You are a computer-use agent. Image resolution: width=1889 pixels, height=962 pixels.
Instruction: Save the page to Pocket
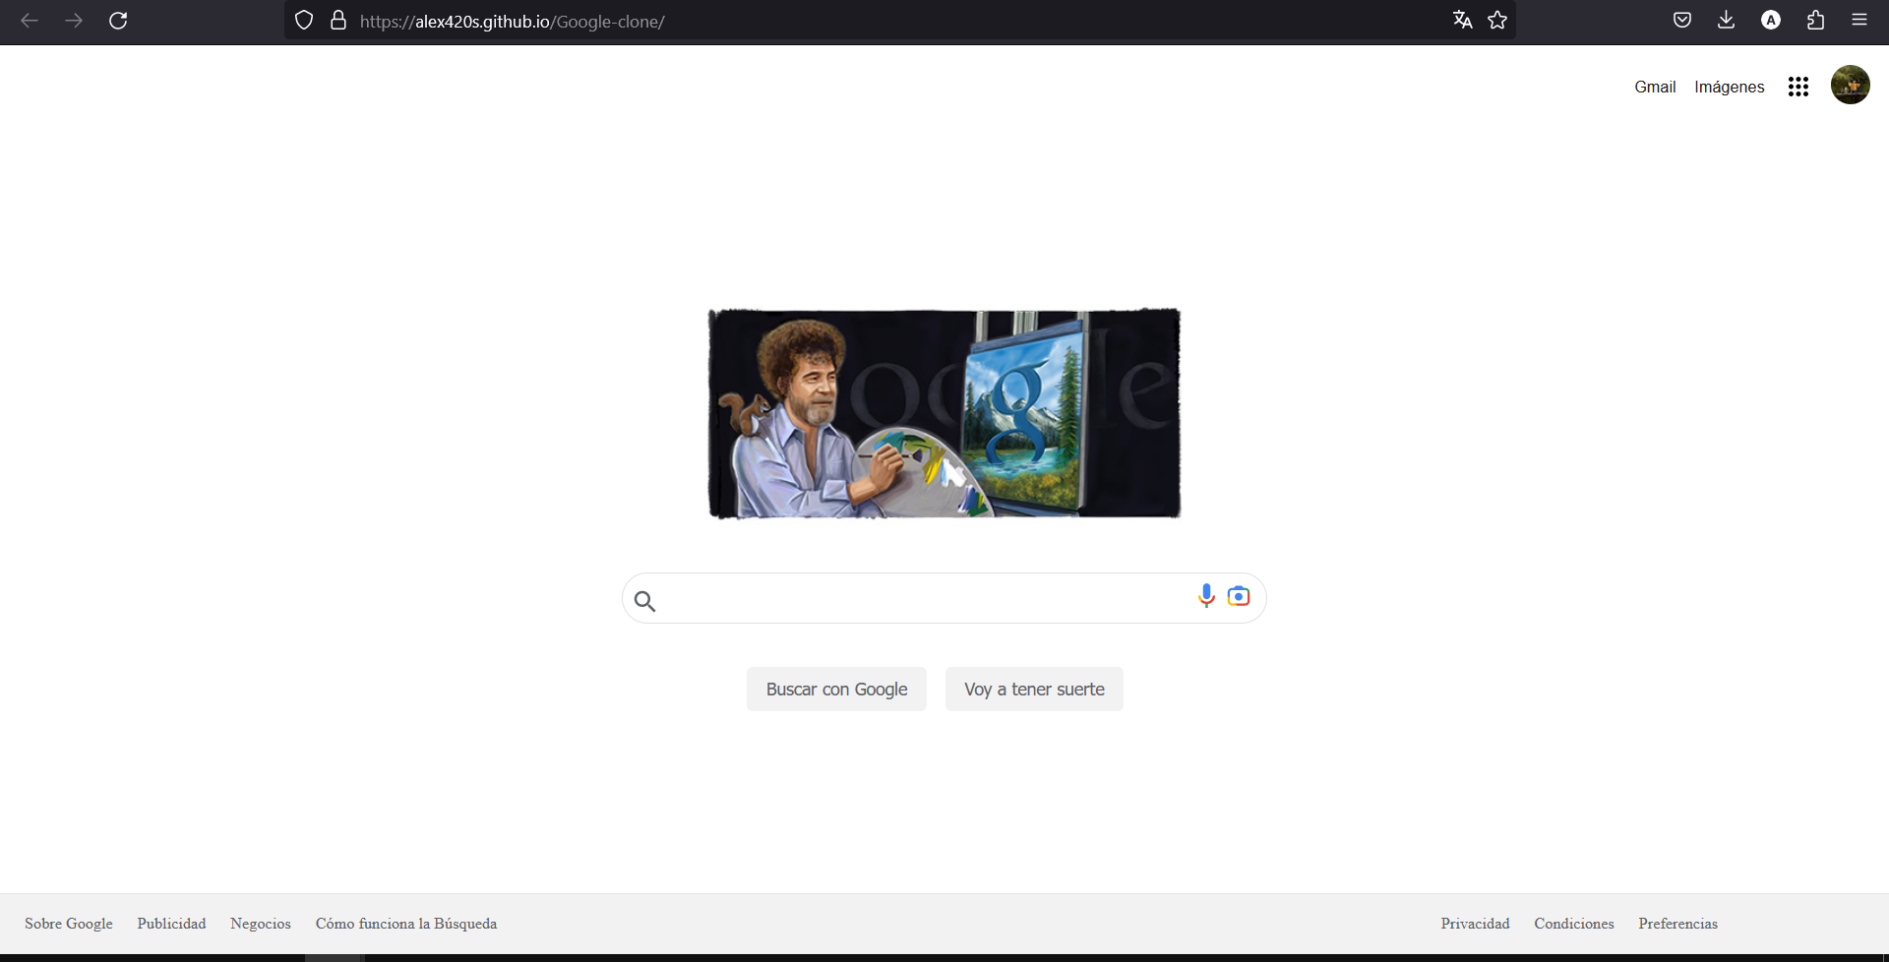[1682, 20]
